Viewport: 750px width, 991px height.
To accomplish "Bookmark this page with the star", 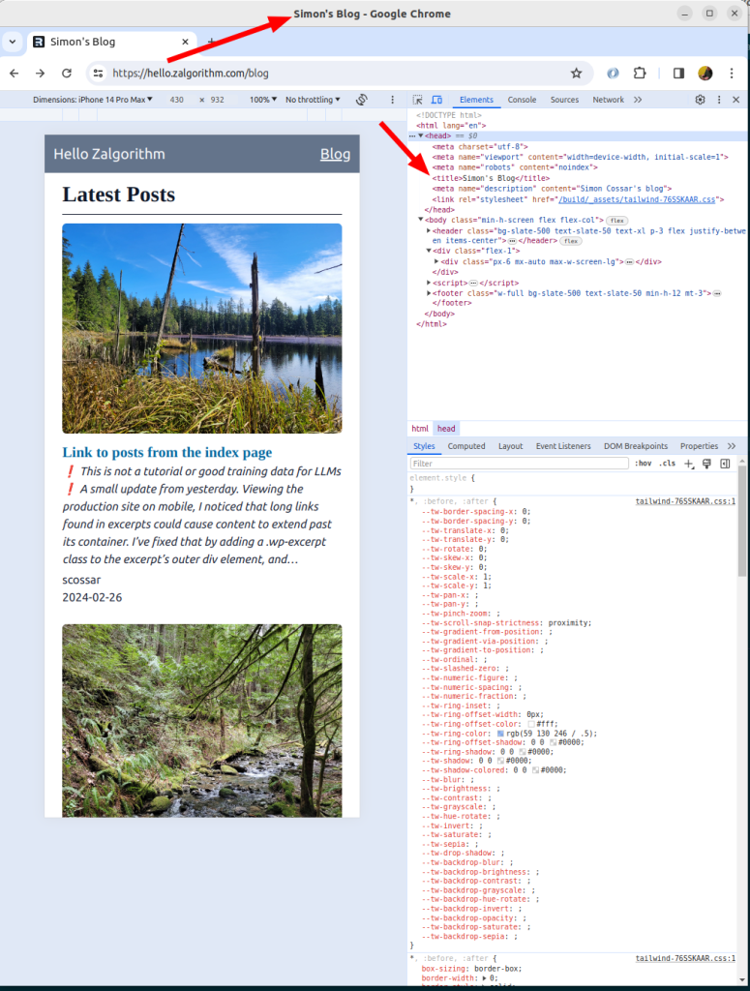I will [x=576, y=74].
